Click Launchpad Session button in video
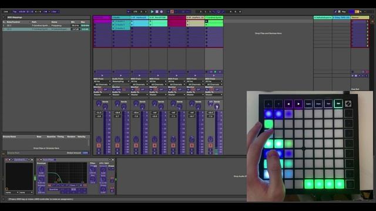376x211 pixels. 308,104
